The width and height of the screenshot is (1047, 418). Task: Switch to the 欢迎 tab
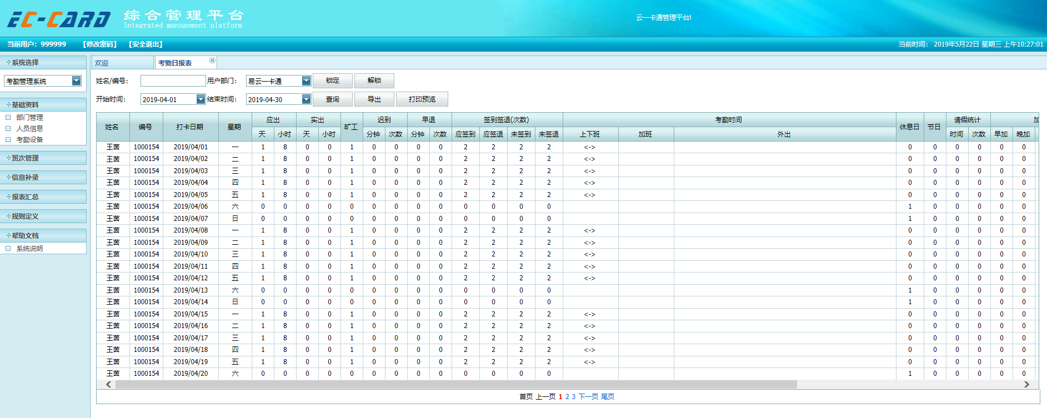pyautogui.click(x=122, y=63)
